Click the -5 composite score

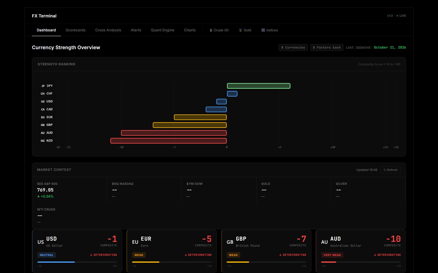207,239
